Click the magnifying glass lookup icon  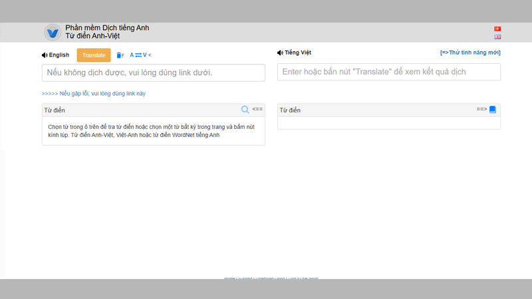(245, 110)
